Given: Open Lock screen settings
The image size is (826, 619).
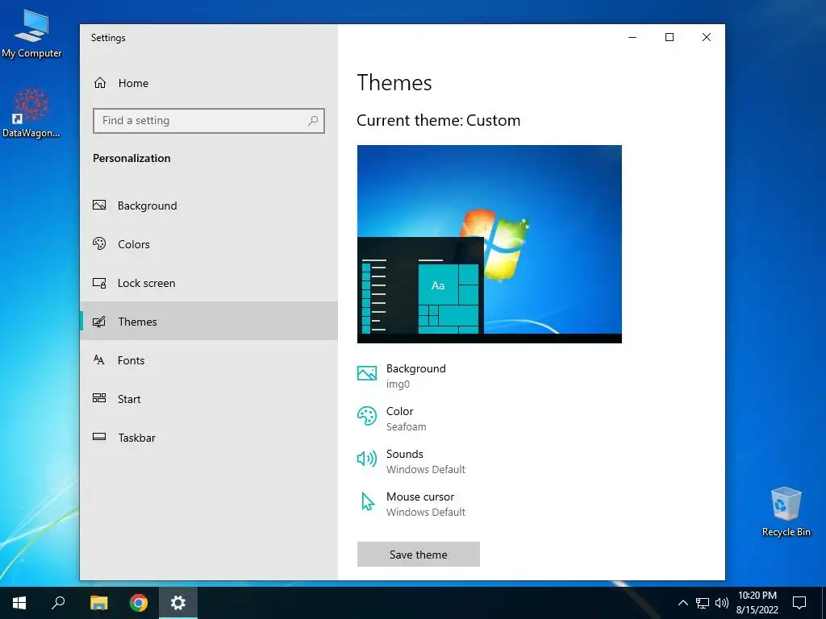Looking at the screenshot, I should pyautogui.click(x=209, y=283).
